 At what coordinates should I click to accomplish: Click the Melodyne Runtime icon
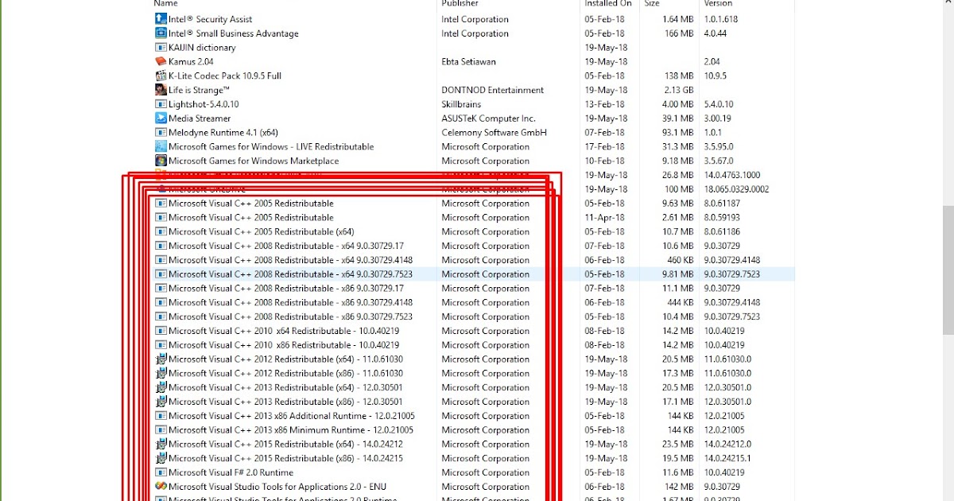pos(161,133)
